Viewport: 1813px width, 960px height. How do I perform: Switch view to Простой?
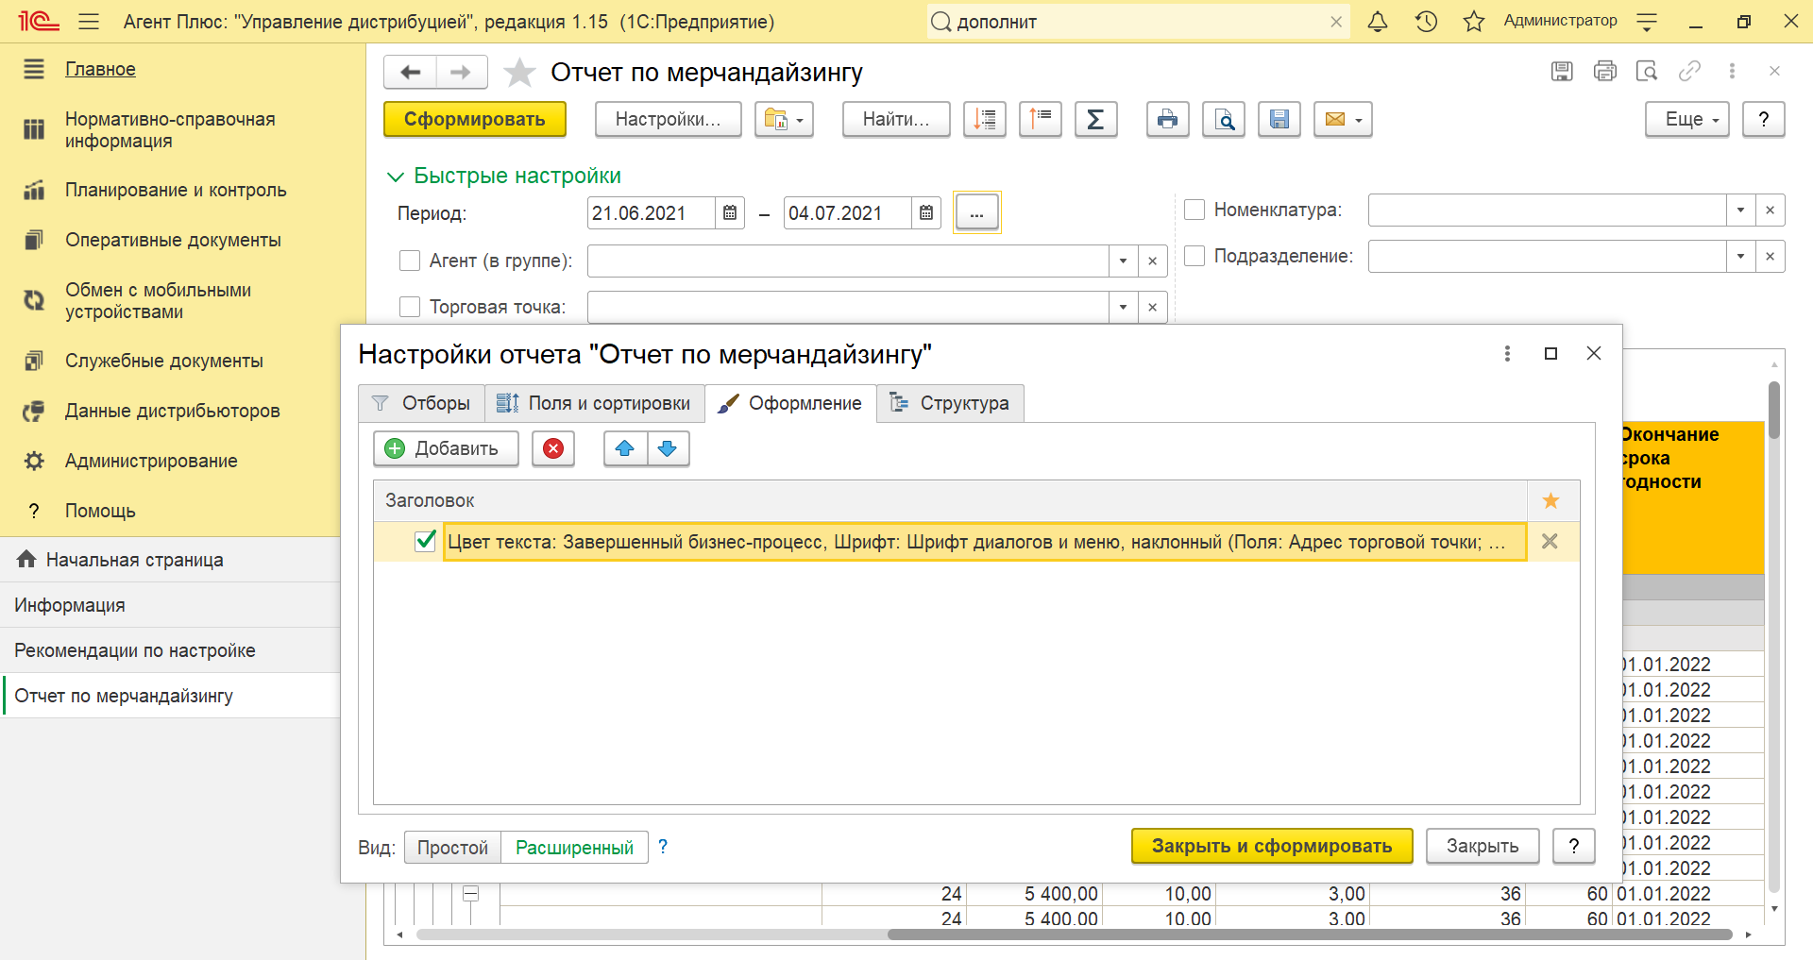pyautogui.click(x=452, y=848)
